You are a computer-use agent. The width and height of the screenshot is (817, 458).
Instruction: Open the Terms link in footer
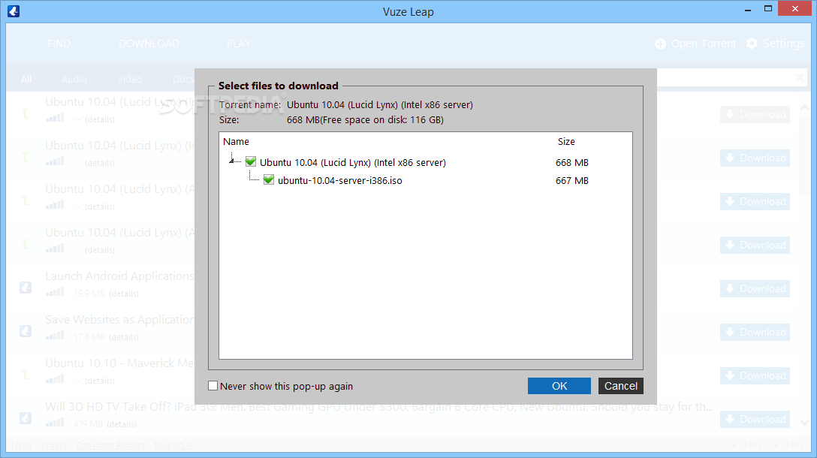[x=21, y=445]
